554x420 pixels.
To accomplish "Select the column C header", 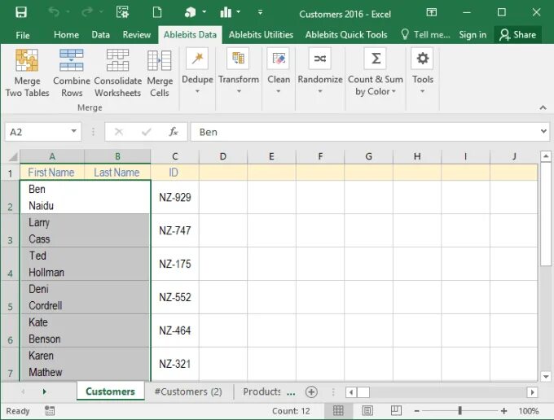I will (175, 156).
